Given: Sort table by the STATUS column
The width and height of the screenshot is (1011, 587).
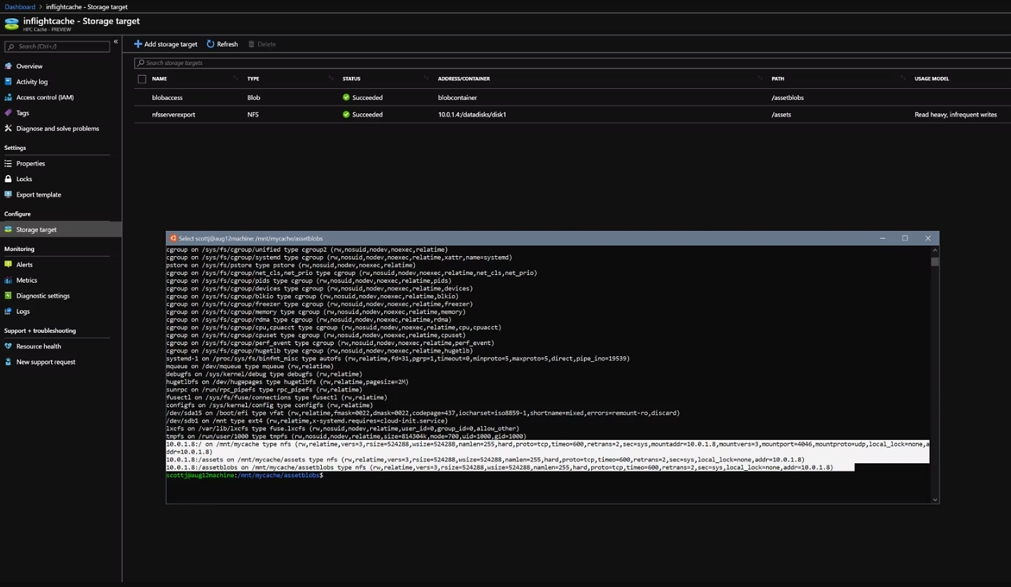Looking at the screenshot, I should [351, 79].
